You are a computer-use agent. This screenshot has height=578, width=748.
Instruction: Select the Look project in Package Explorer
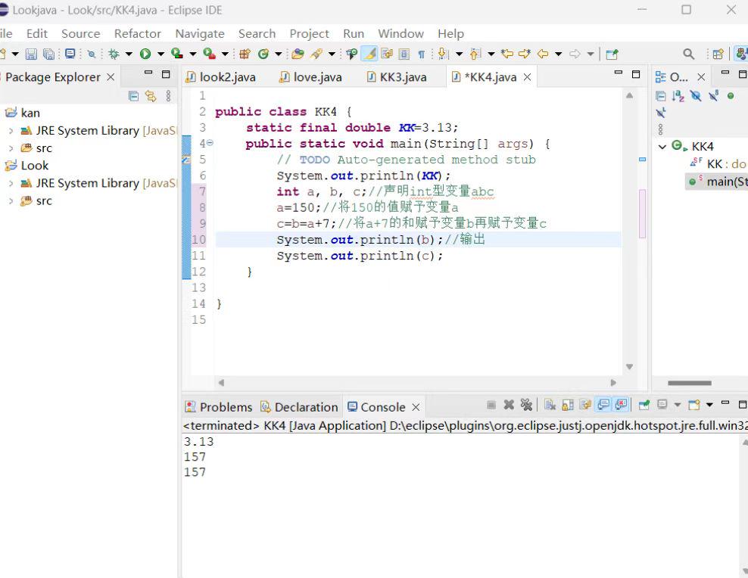click(34, 166)
